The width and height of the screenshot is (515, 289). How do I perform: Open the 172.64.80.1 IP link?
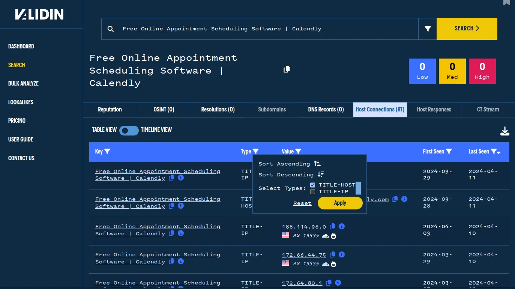[x=302, y=283]
